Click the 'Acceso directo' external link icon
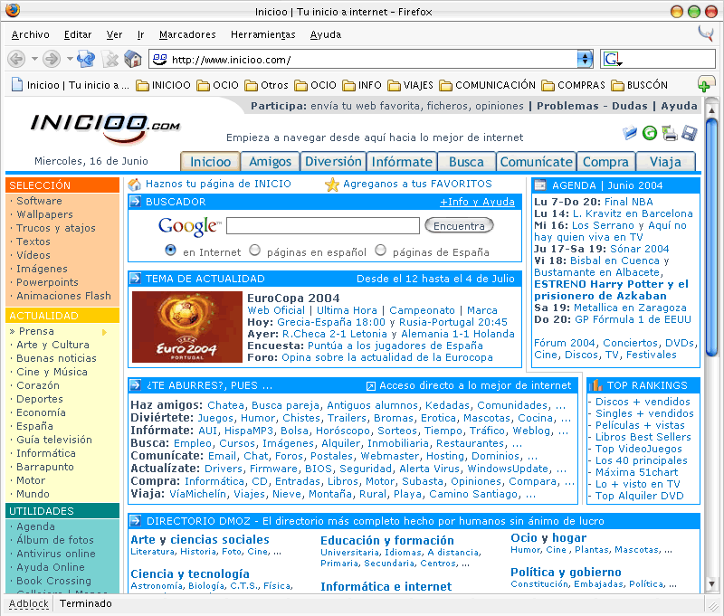The width and height of the screenshot is (724, 616). coord(371,385)
